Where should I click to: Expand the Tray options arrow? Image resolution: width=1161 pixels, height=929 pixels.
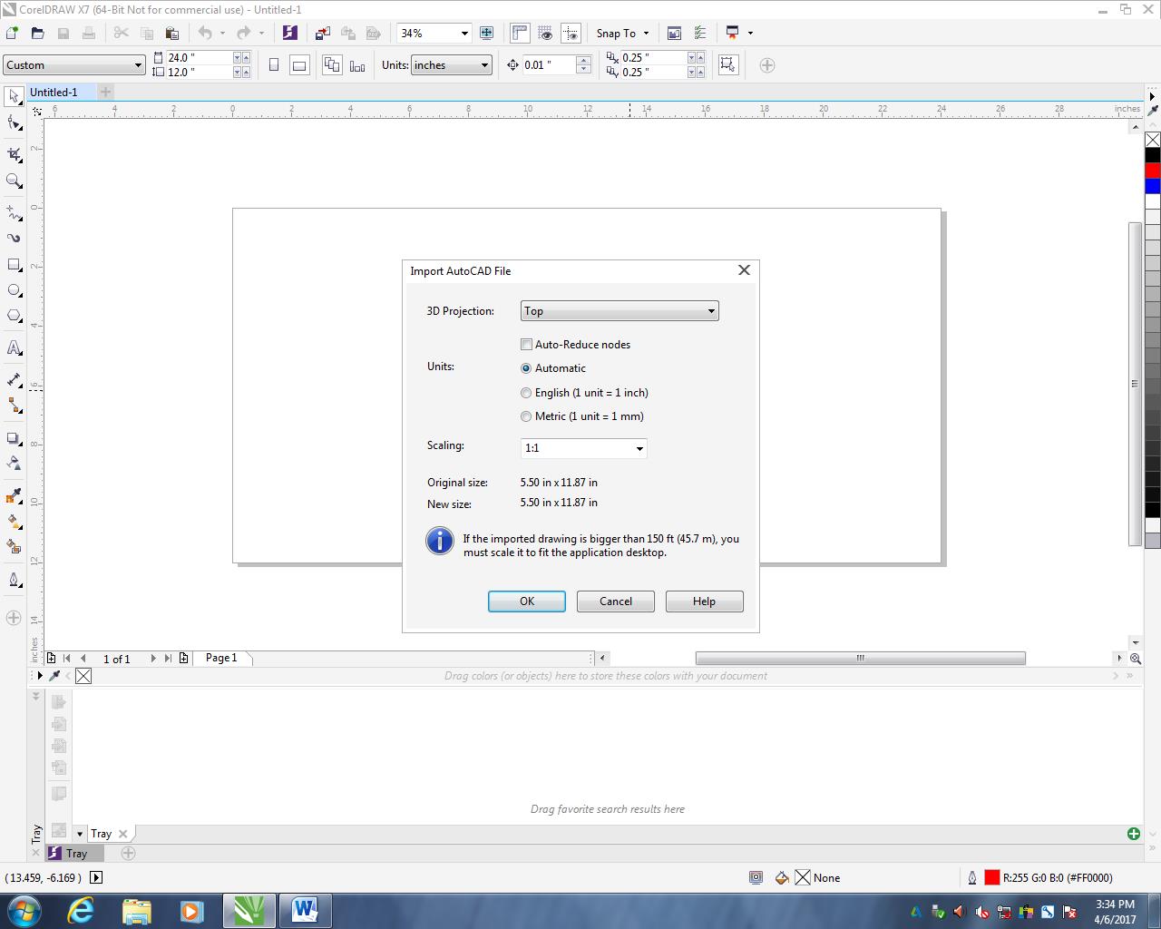tap(80, 834)
